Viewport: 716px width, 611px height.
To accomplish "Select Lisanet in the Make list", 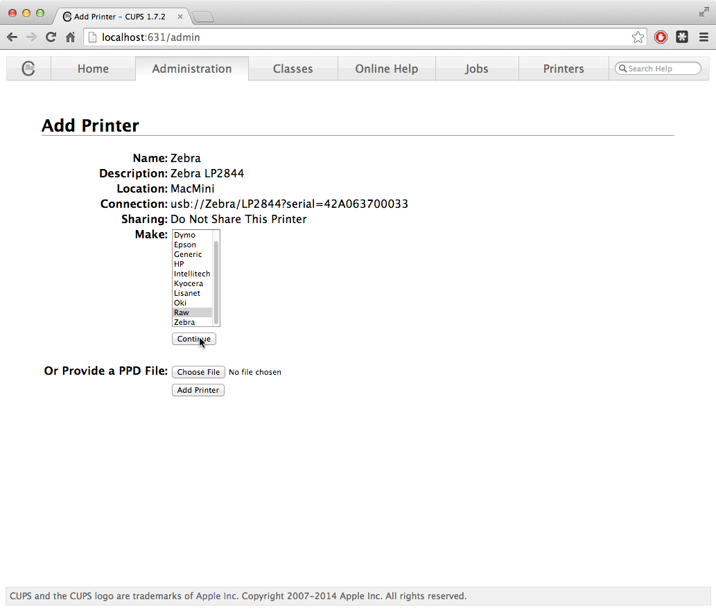I will point(192,293).
